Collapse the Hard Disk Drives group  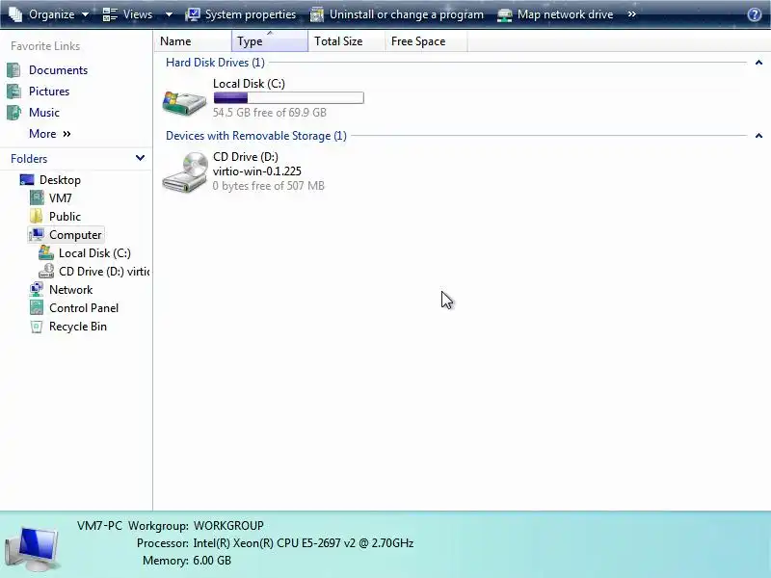(x=758, y=63)
